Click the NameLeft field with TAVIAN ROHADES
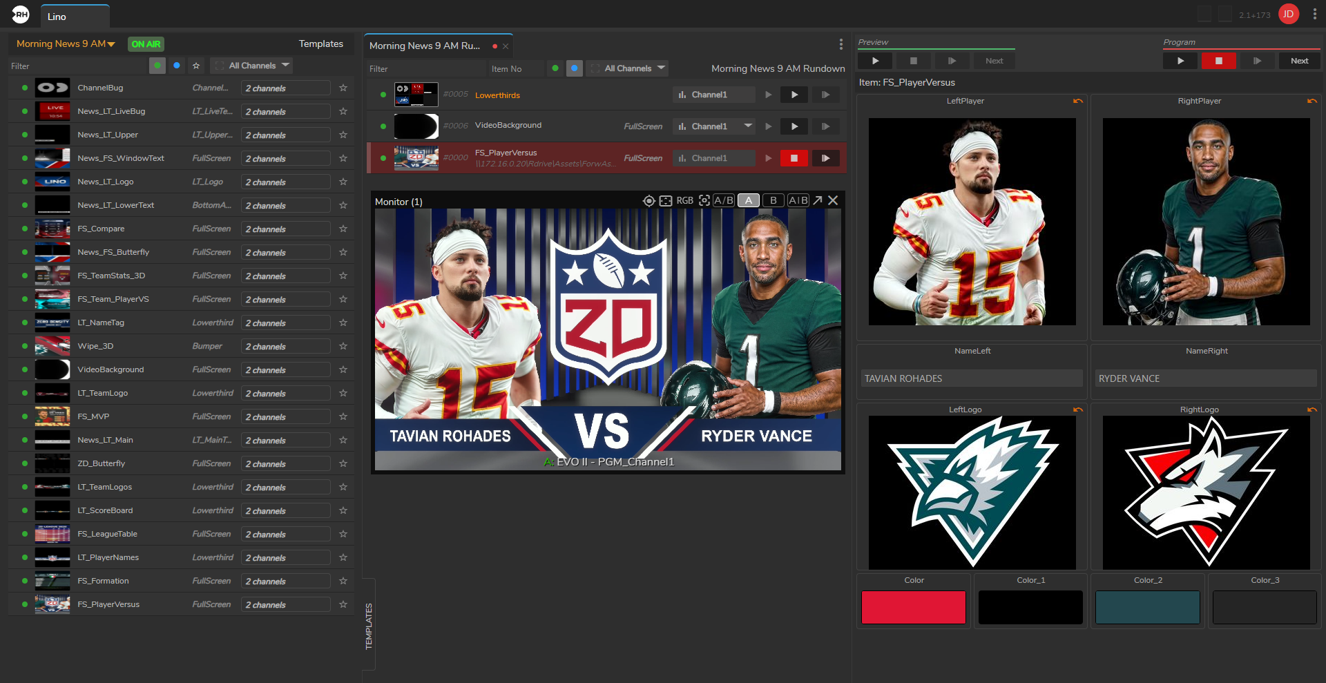 click(972, 378)
